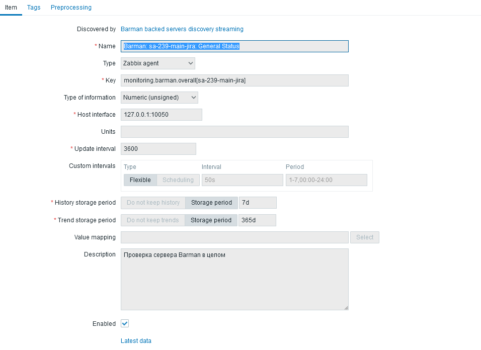
Task: Open Barman backed servers discovery streaming link
Action: click(182, 29)
